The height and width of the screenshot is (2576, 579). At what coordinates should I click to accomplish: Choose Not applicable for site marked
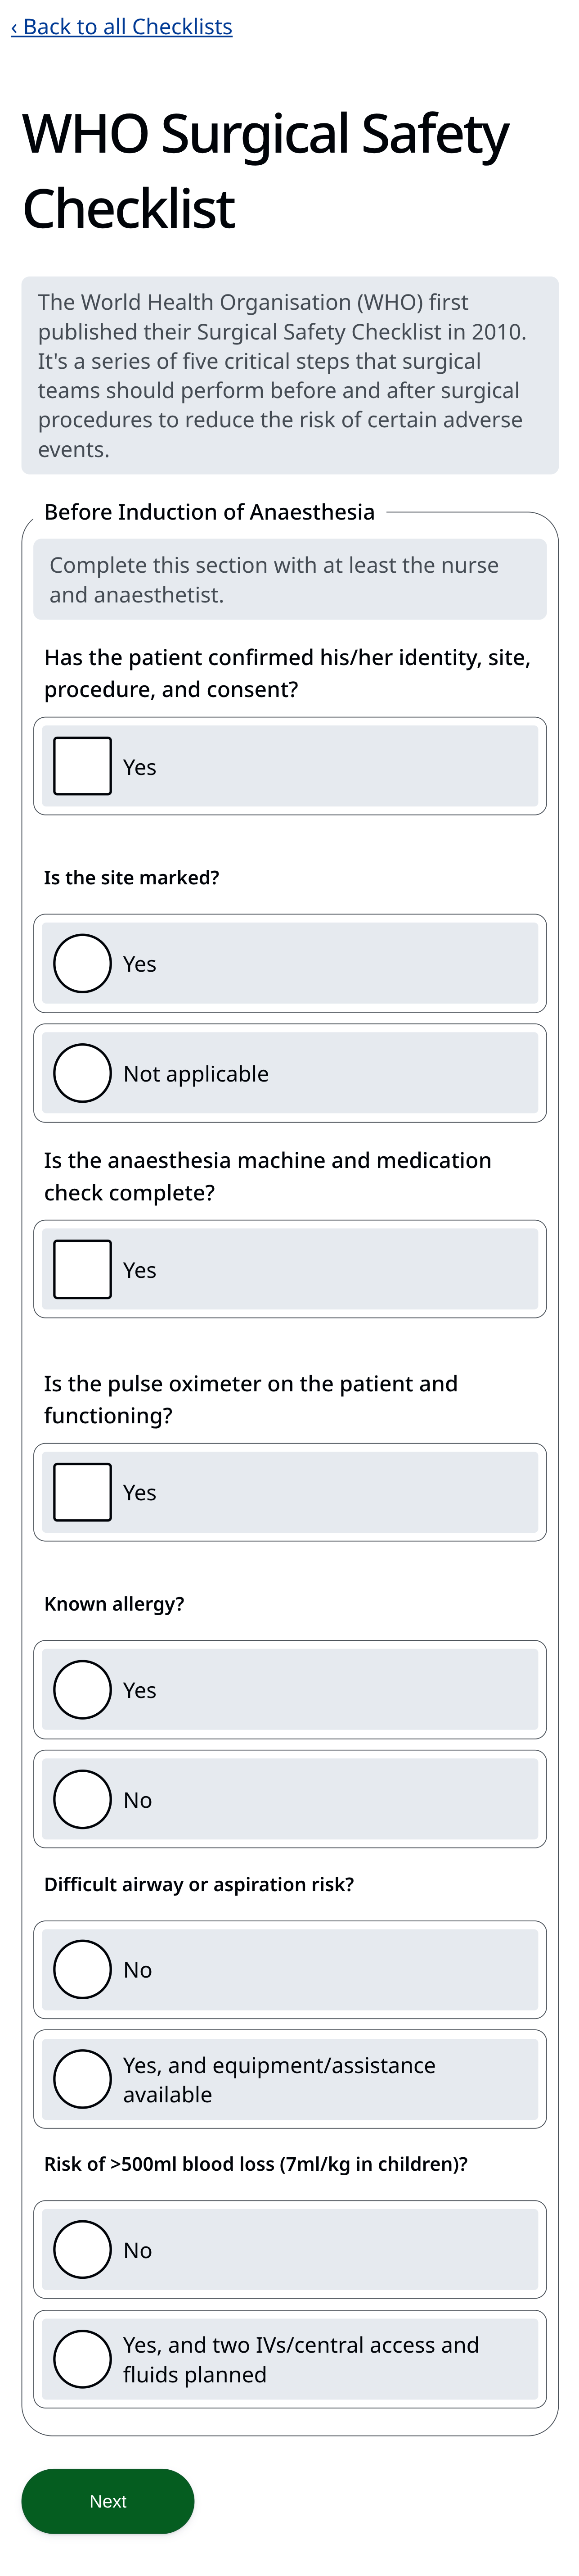tap(83, 1073)
